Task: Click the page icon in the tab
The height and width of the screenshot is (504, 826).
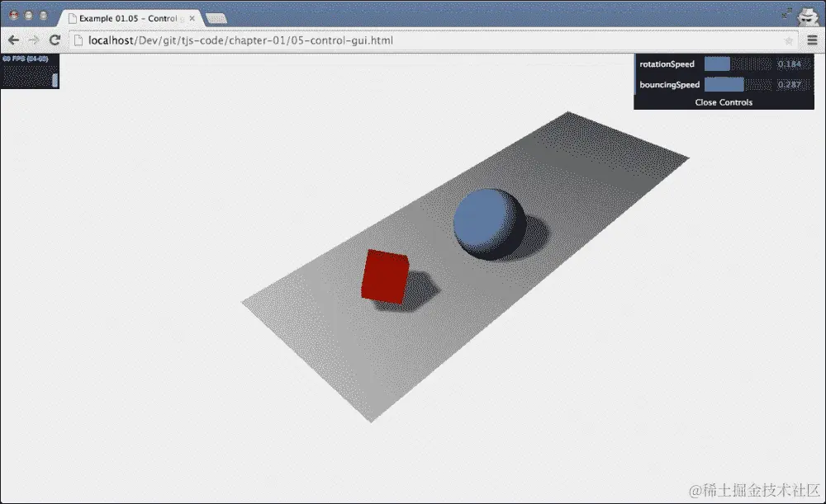Action: point(73,17)
